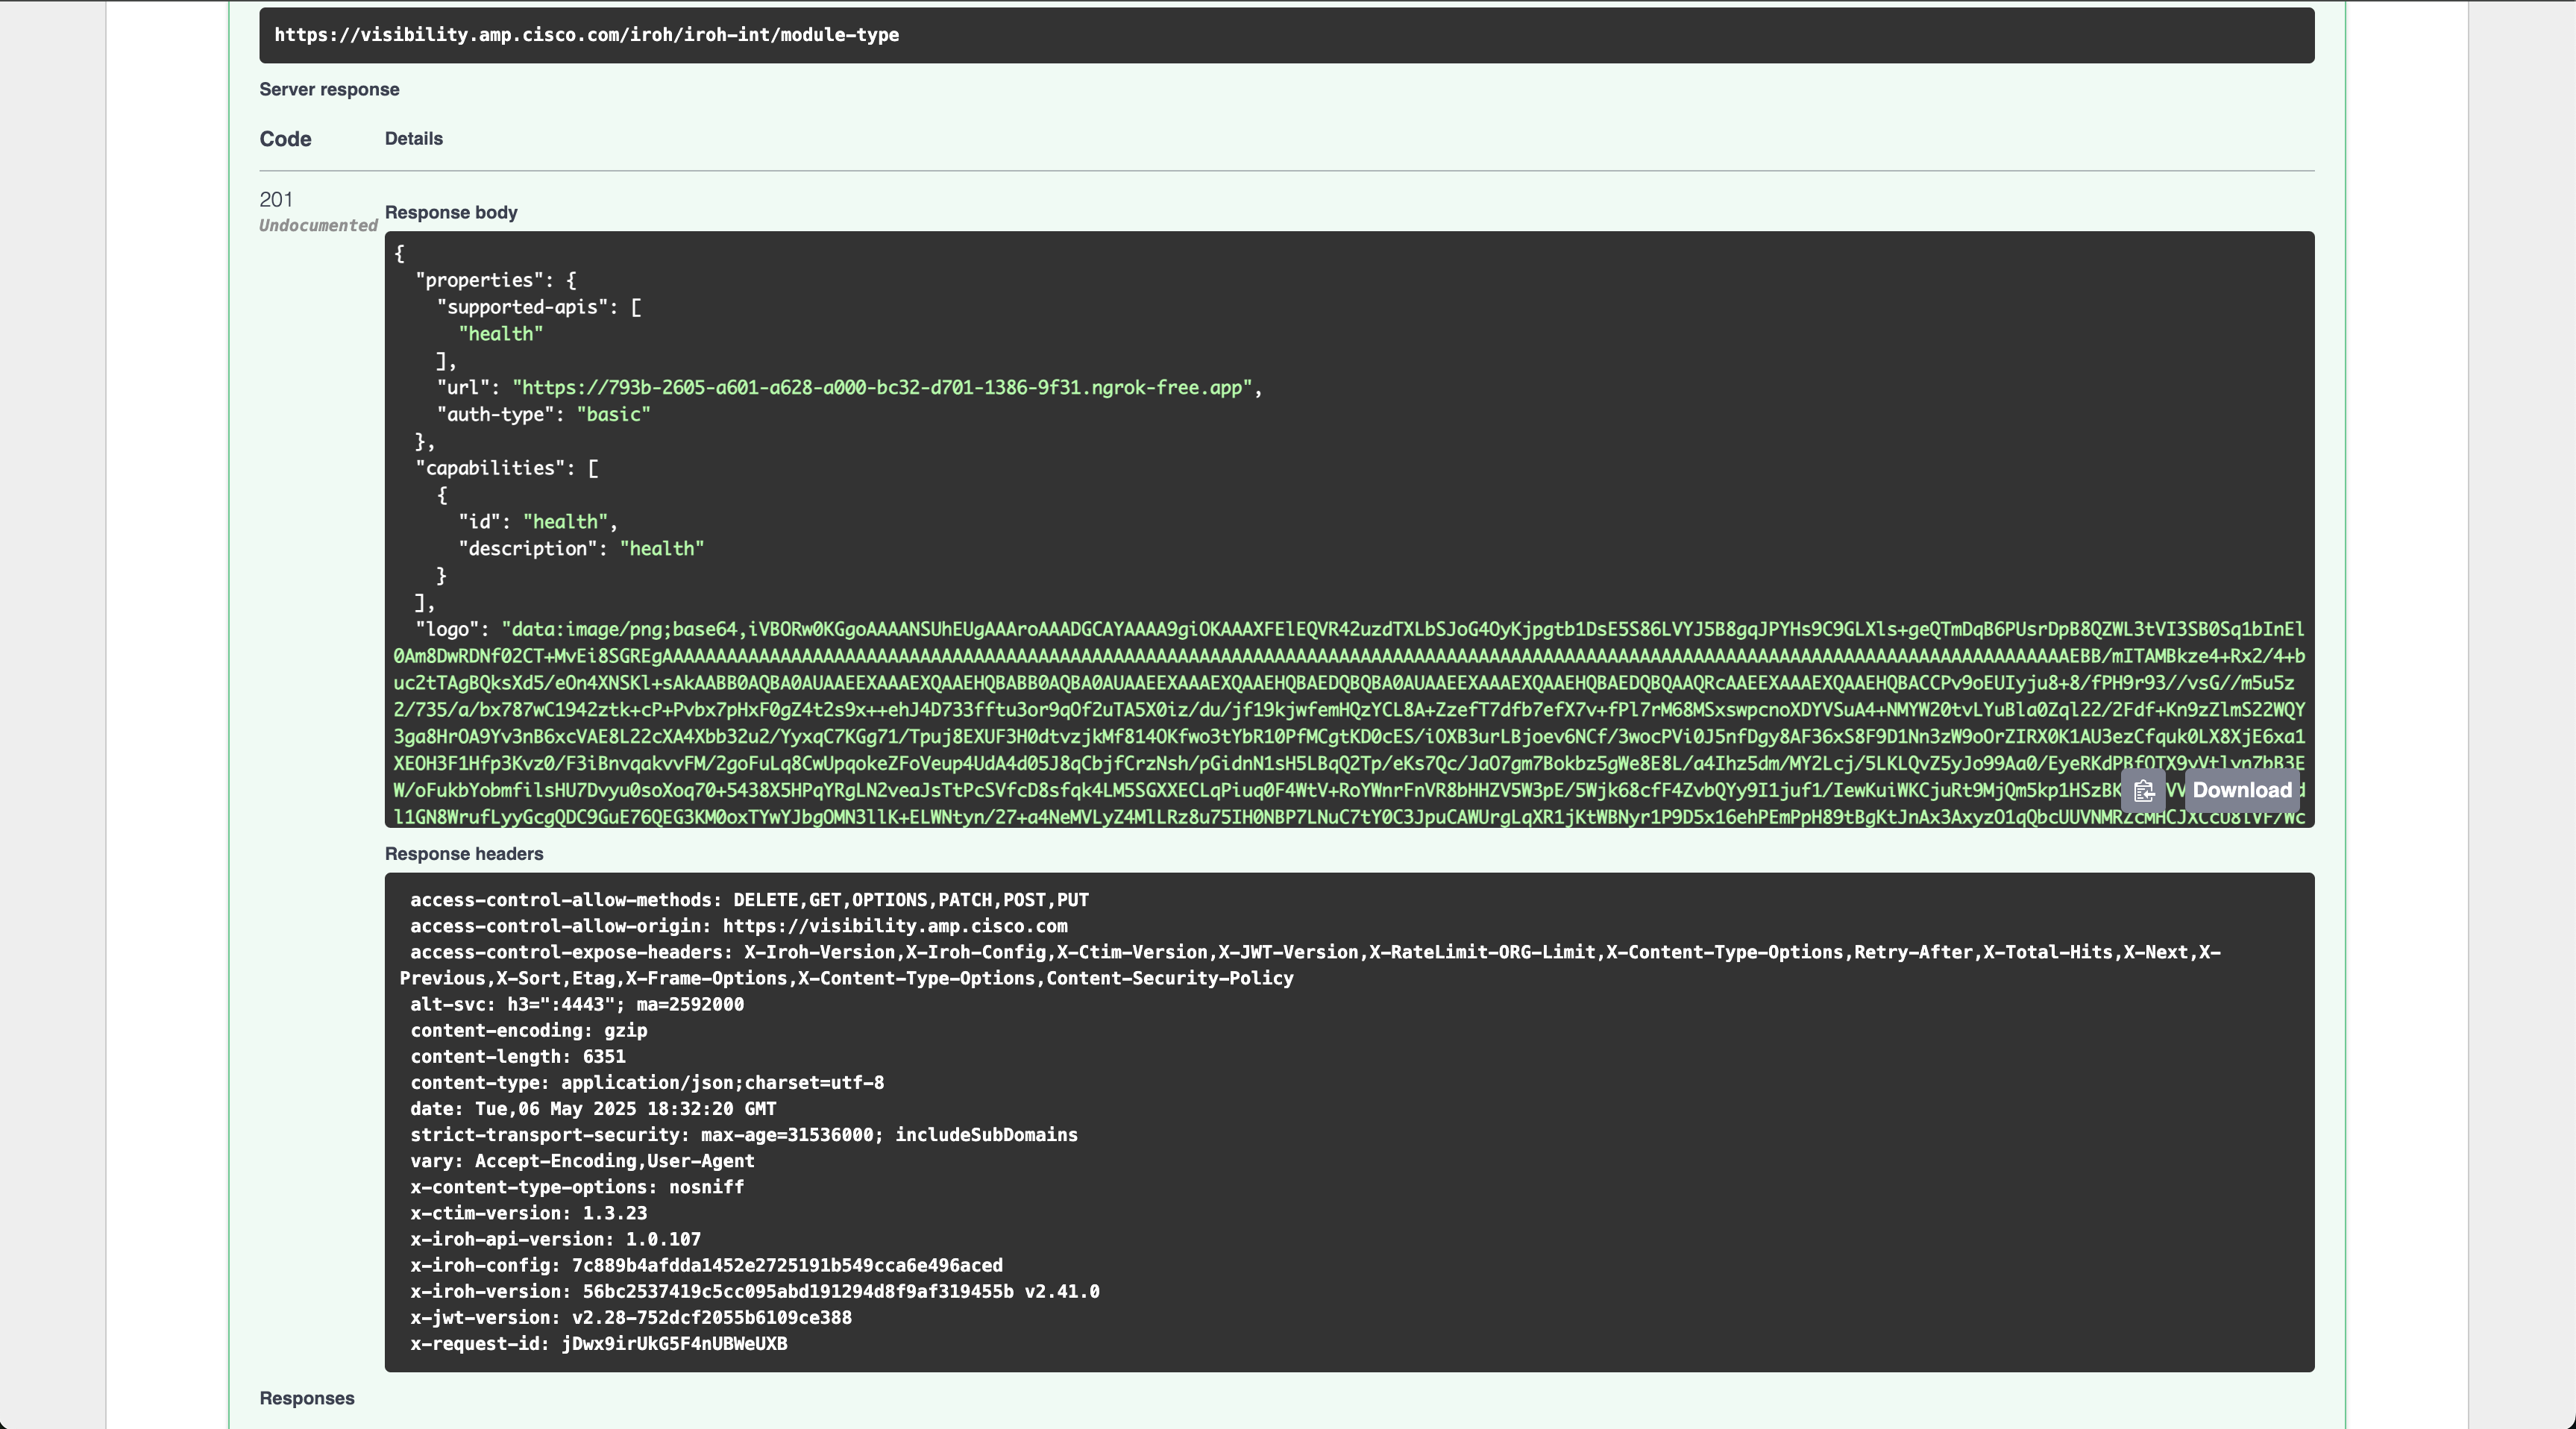Copy the response body to clipboard

[2144, 791]
